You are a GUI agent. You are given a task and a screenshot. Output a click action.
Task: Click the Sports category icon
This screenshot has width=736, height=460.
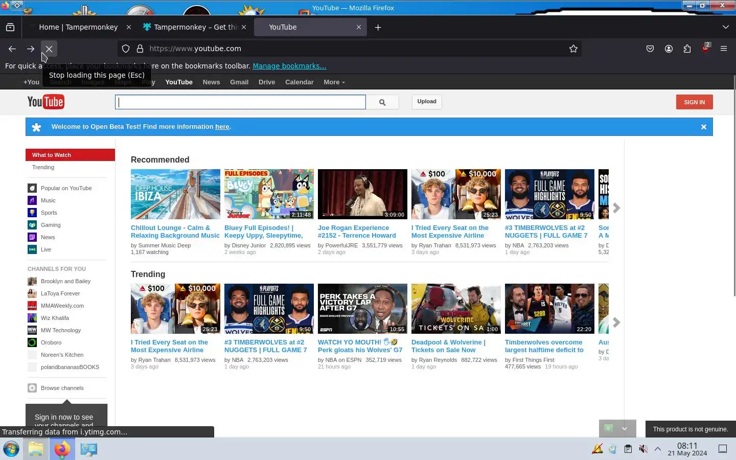32,213
